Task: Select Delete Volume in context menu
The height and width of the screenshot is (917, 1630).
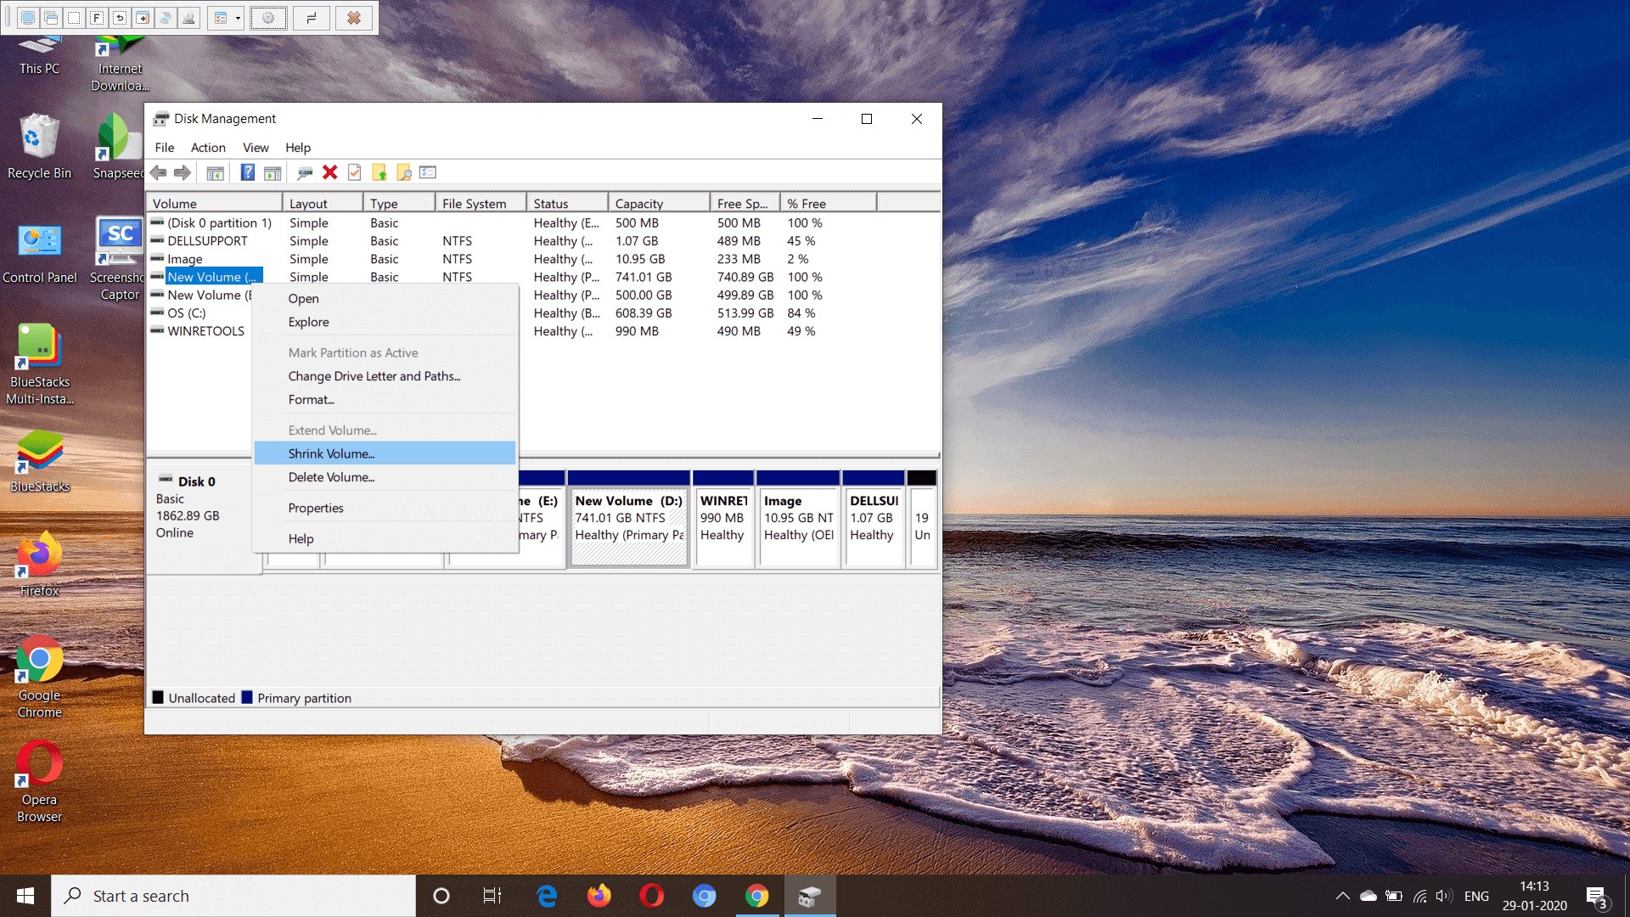Action: coord(331,477)
